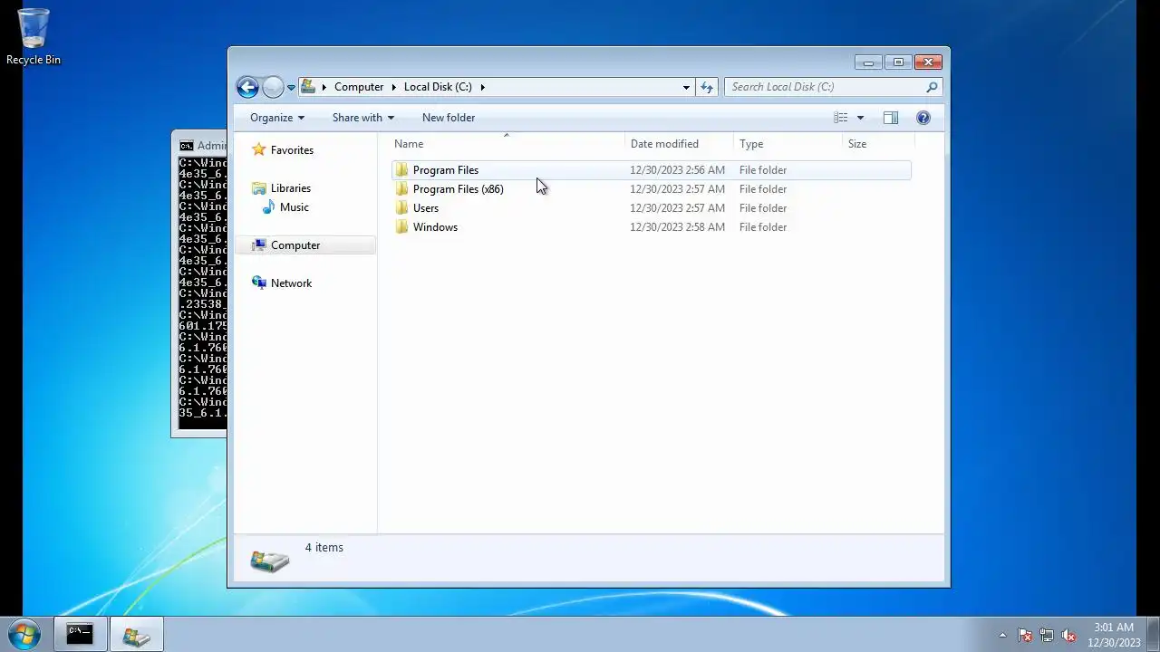Image resolution: width=1160 pixels, height=652 pixels.
Task: Open the taskbar clock 3:01 AM
Action: tap(1114, 635)
